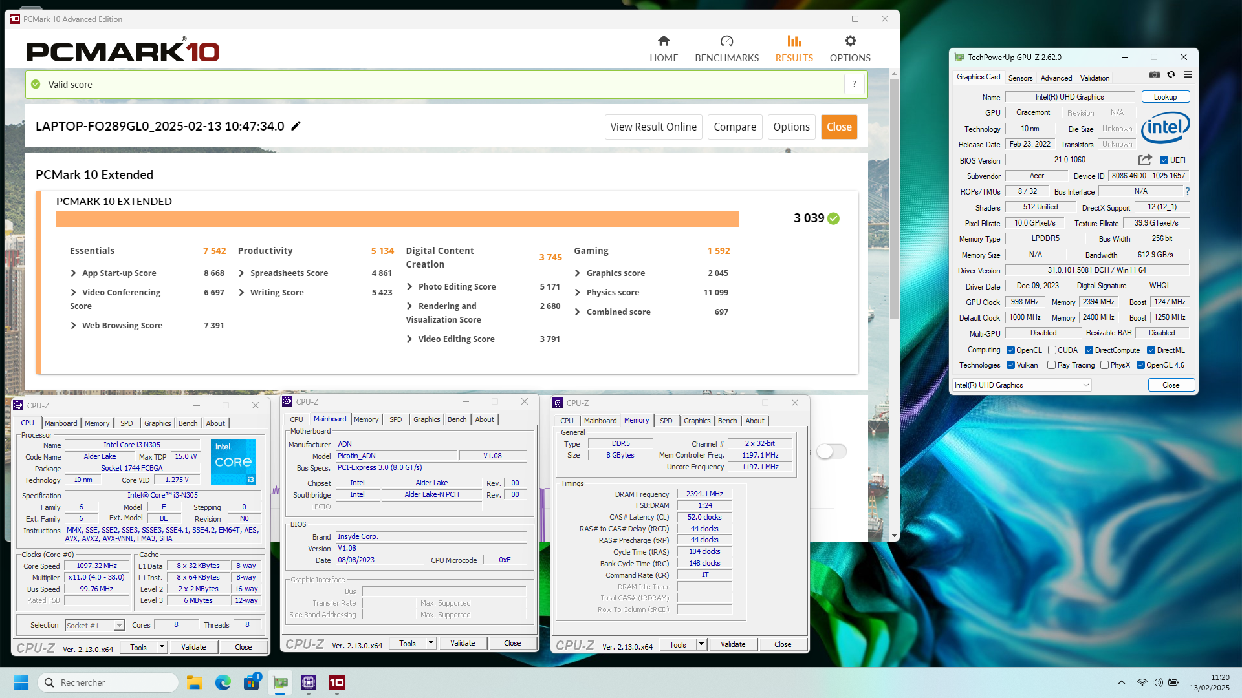The image size is (1242, 698).
Task: Open Microsoft Store from taskbar
Action: pyautogui.click(x=251, y=682)
